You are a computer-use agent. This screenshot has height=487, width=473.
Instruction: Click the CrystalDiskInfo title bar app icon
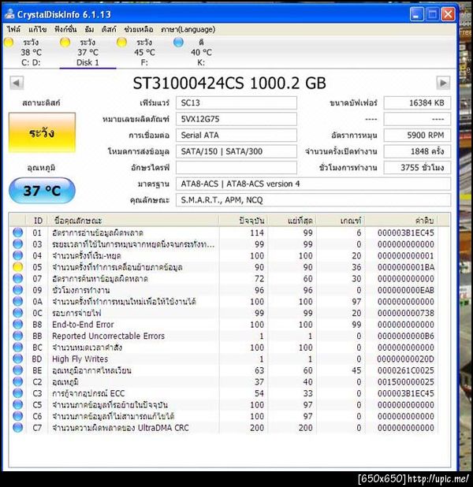pyautogui.click(x=9, y=13)
